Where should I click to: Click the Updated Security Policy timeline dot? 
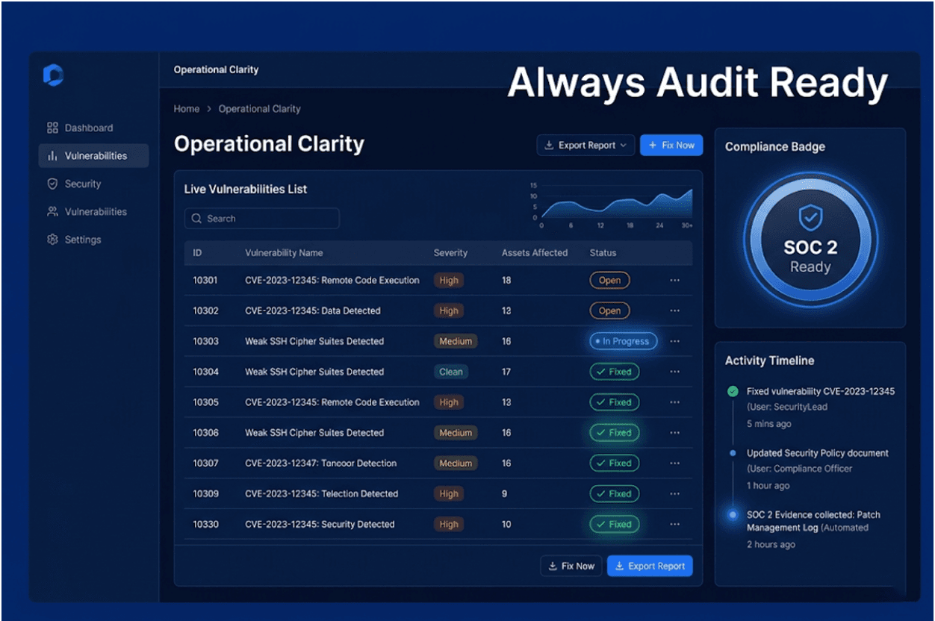[733, 453]
